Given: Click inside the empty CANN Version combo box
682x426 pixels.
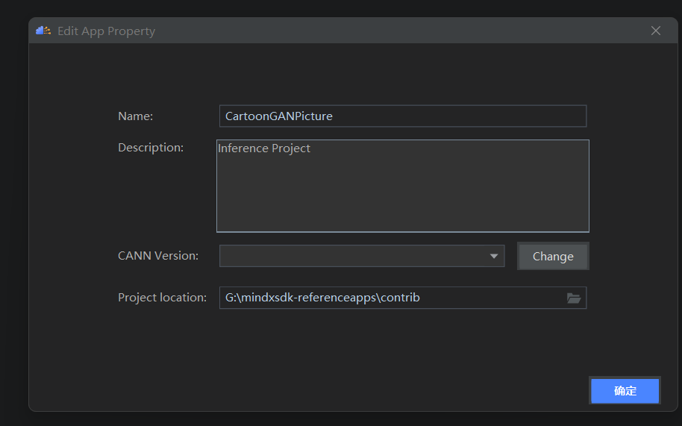Looking at the screenshot, I should click(x=352, y=256).
